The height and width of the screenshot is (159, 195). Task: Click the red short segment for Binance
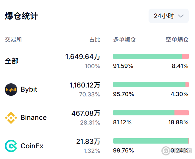tap(181, 113)
